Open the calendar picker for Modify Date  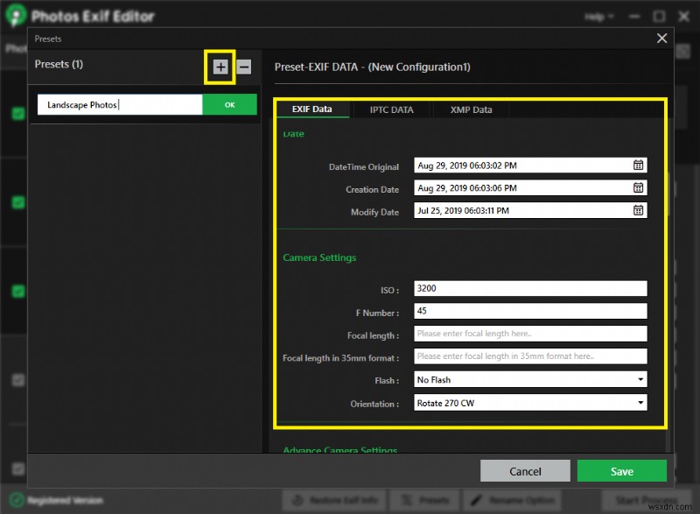coord(639,210)
